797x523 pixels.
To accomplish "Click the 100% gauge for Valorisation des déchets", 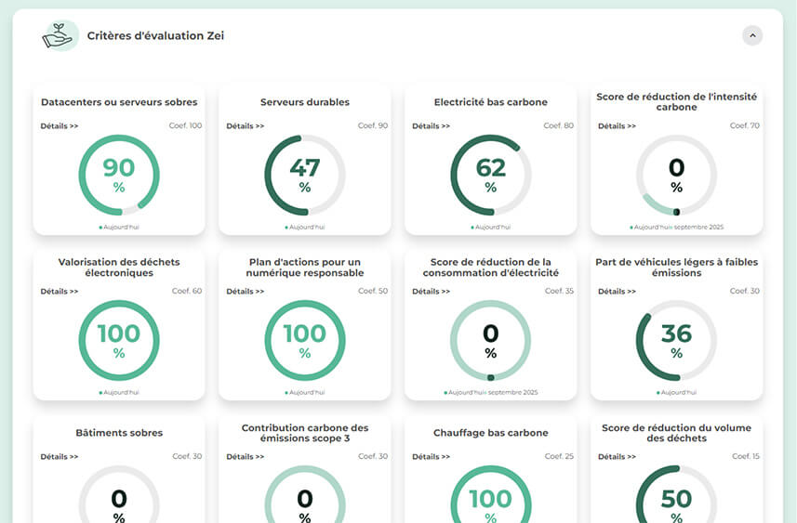I will tap(119, 340).
